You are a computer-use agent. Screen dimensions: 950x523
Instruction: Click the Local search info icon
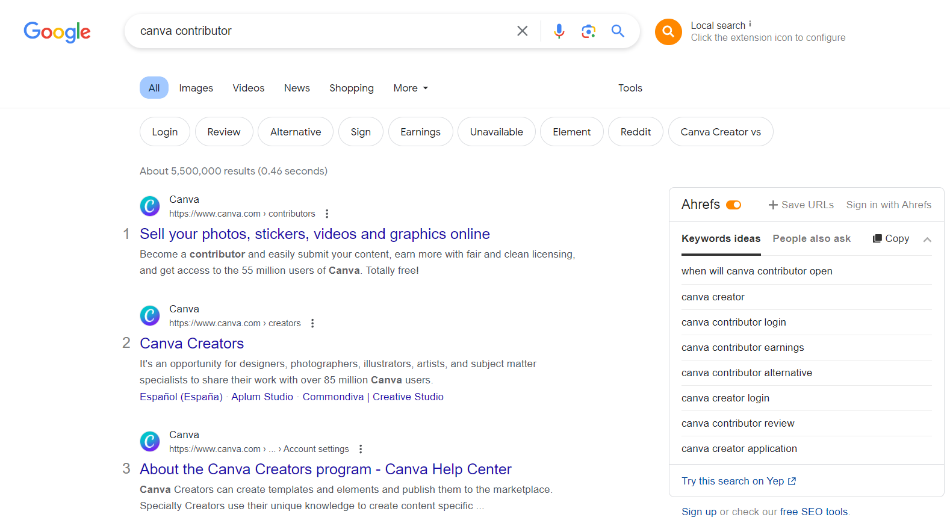click(x=750, y=24)
